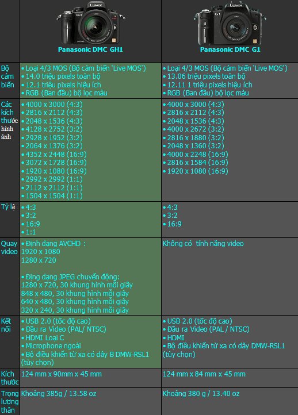This screenshot has height=415, width=298.
Task: Click the 'Tỷ lệ' row header
Action: pyautogui.click(x=8, y=207)
